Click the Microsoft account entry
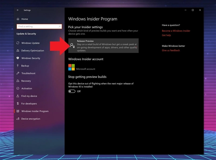 point(86,69)
